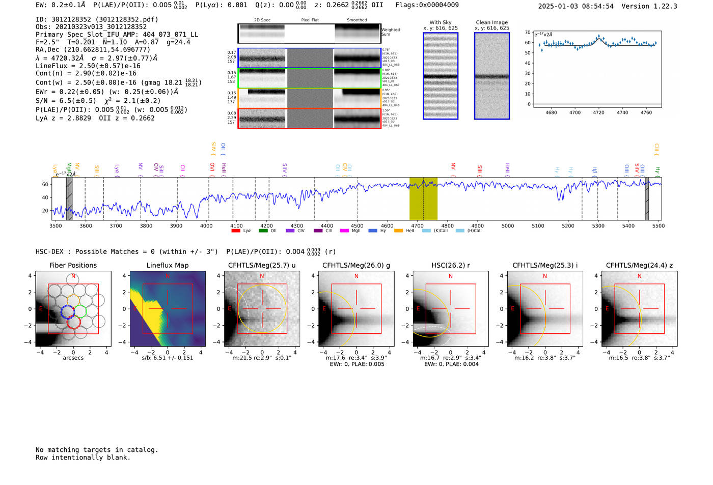
Task: Open the CFHTLS/Meg(24.4) z image
Action: point(639,308)
